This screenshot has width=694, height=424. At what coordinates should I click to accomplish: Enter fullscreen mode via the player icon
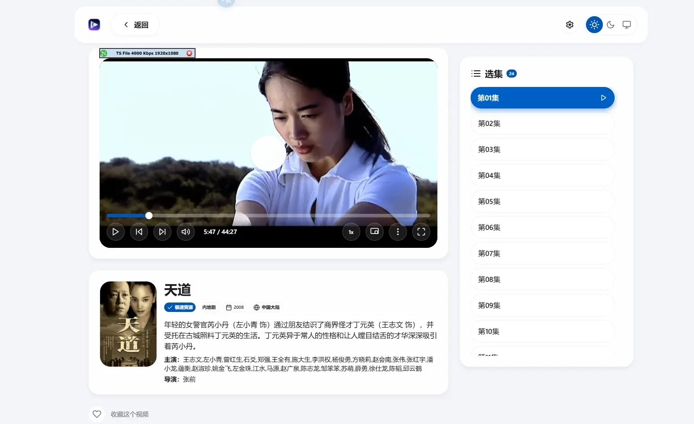tap(421, 232)
